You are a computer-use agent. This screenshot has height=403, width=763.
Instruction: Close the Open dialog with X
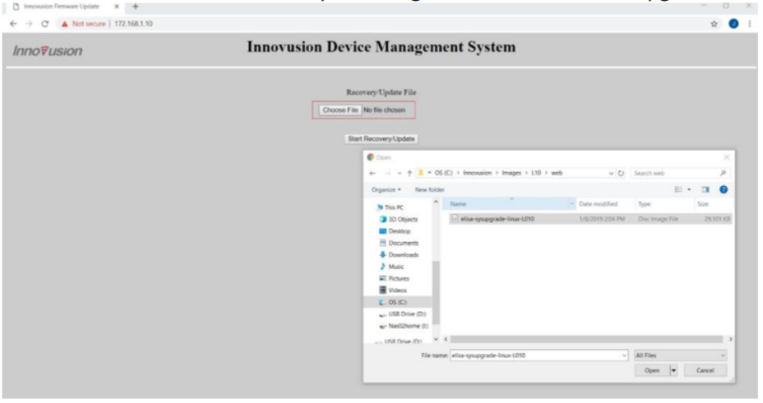726,157
